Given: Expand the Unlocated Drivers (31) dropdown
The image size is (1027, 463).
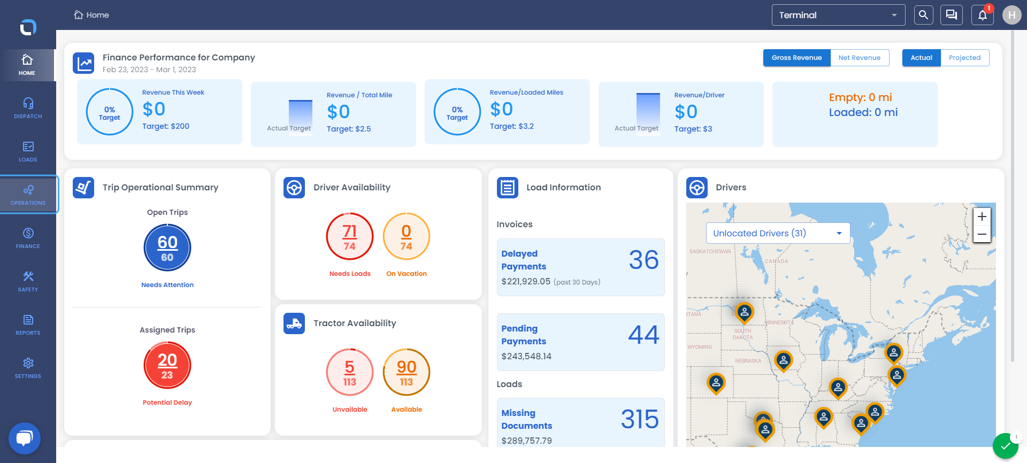Looking at the screenshot, I should click(x=778, y=233).
